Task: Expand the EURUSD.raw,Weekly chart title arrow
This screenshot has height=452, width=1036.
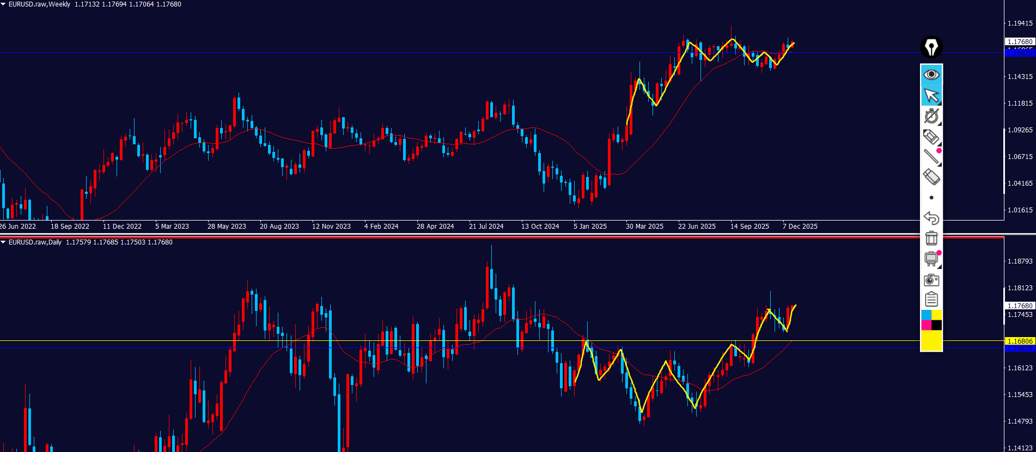Action: coord(3,4)
